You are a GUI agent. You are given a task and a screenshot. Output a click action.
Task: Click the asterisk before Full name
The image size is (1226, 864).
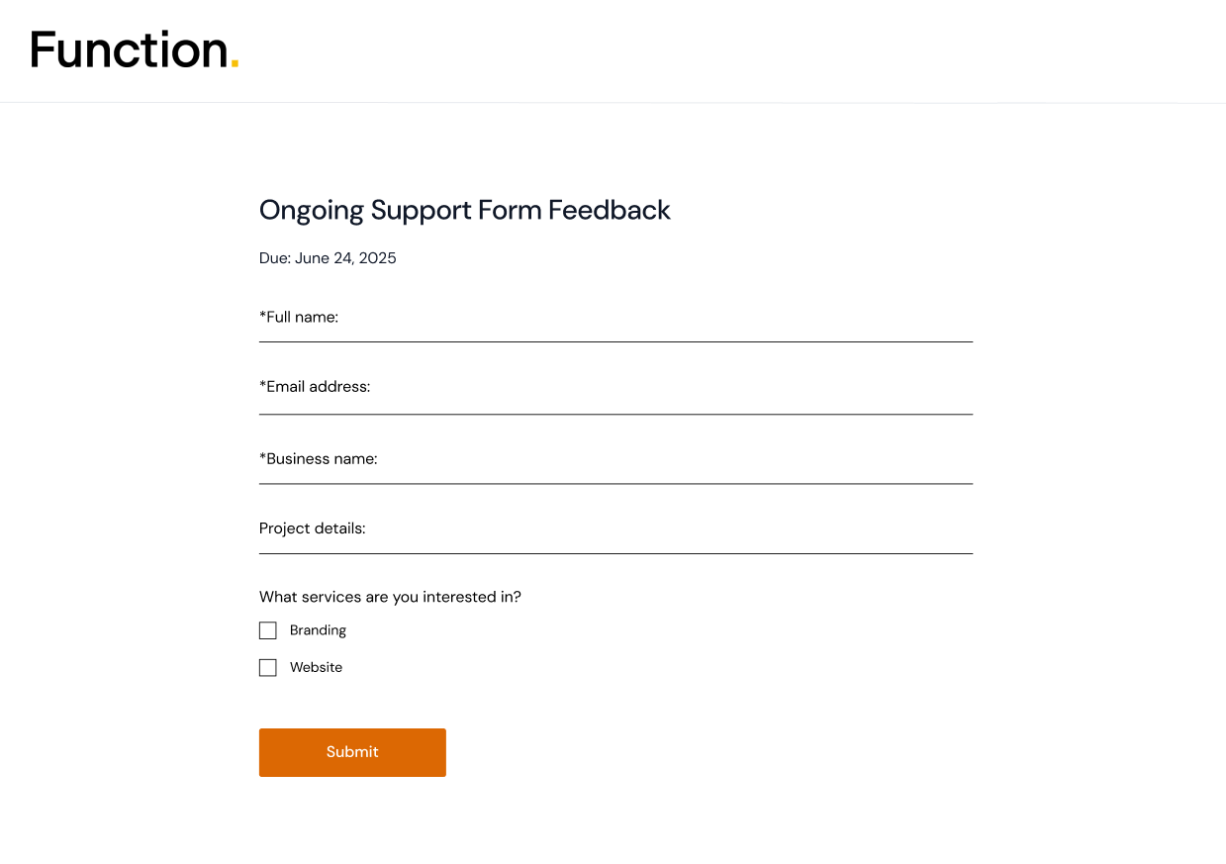click(x=262, y=315)
